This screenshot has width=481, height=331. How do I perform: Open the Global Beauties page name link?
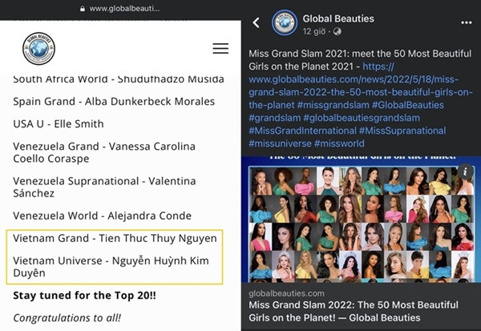[x=338, y=18]
